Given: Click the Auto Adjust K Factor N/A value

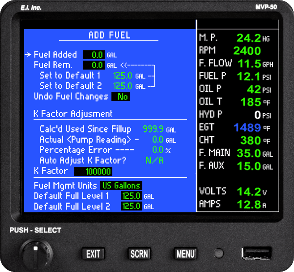Looking at the screenshot, I should tap(154, 160).
